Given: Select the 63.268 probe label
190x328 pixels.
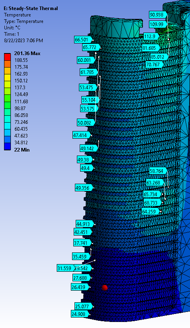Looking at the screenshot, I should tap(155, 182).
